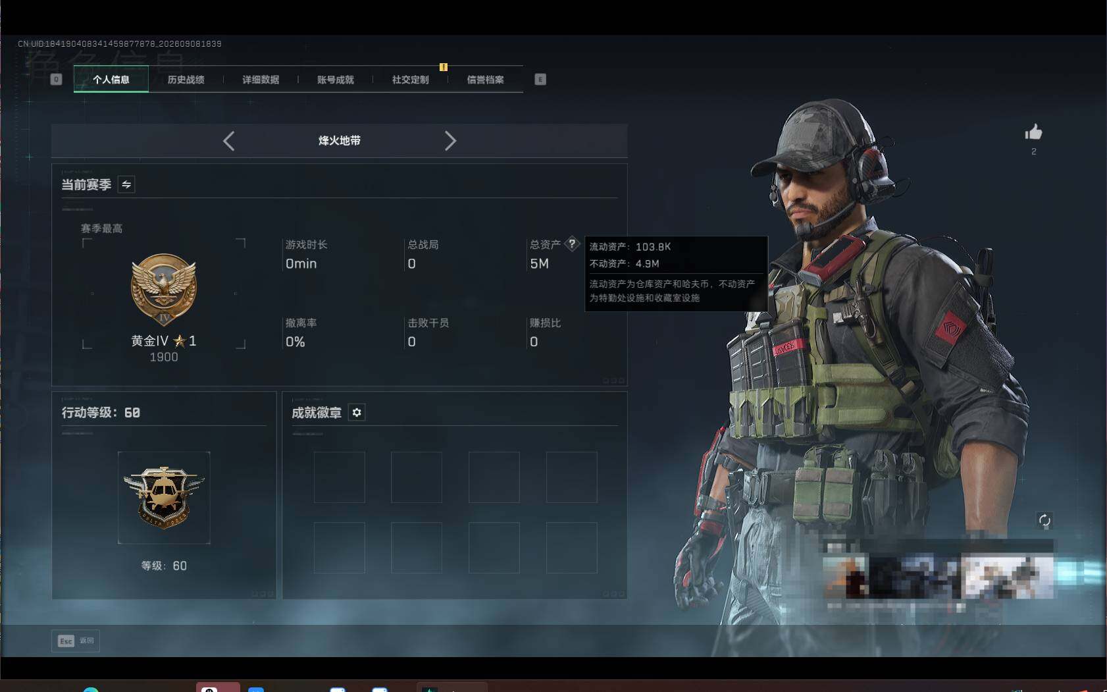
Task: Select the 社交定制 tab
Action: [411, 80]
